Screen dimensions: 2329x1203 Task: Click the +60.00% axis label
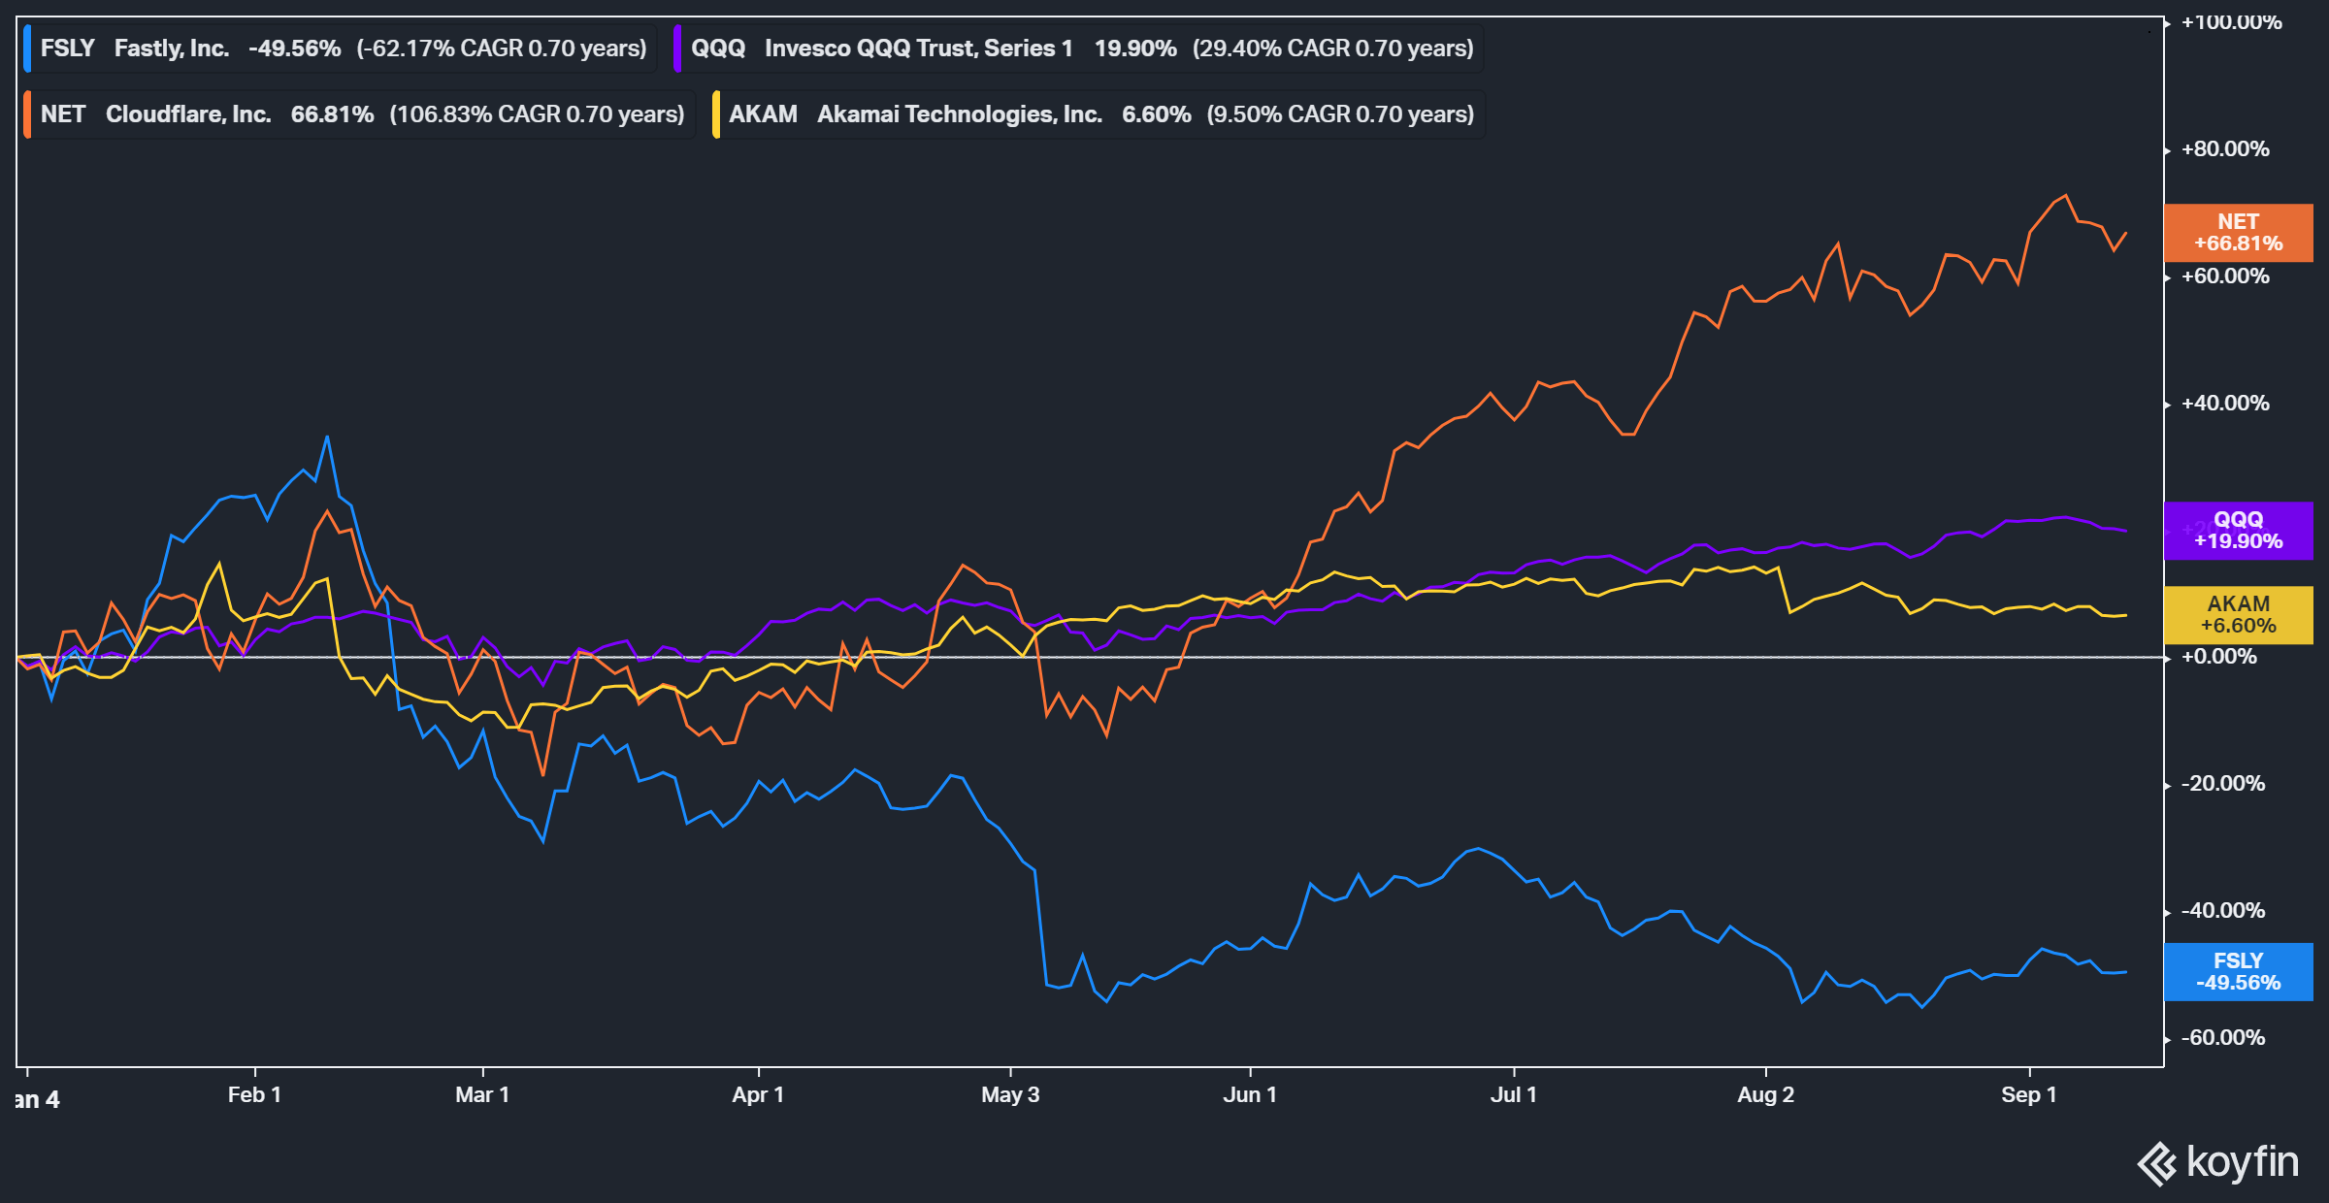point(2225,276)
